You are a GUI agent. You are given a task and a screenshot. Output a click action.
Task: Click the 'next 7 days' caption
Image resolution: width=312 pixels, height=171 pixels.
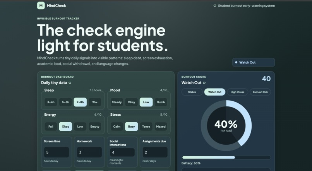[149, 161]
